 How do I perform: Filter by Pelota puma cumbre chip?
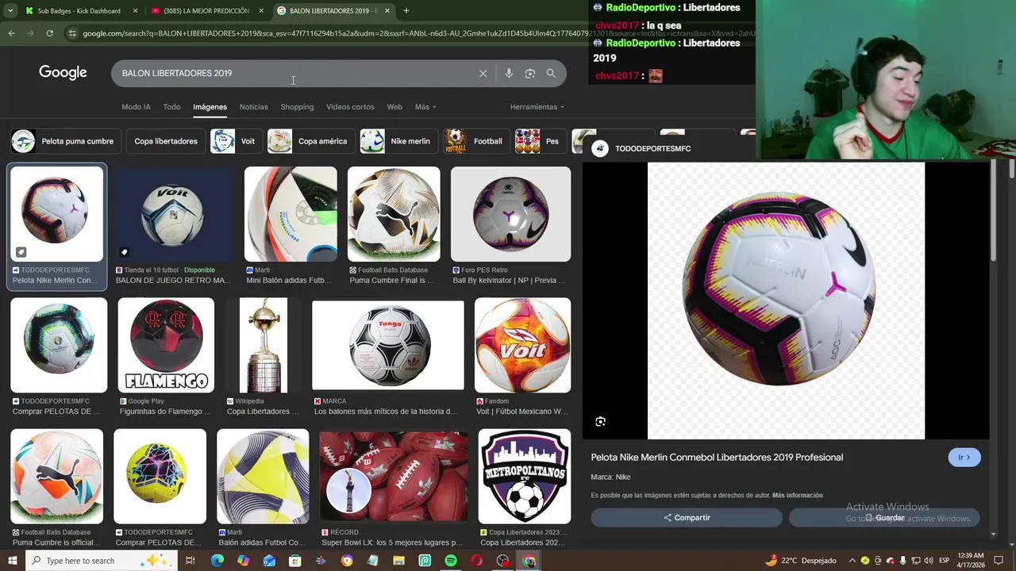tap(66, 141)
